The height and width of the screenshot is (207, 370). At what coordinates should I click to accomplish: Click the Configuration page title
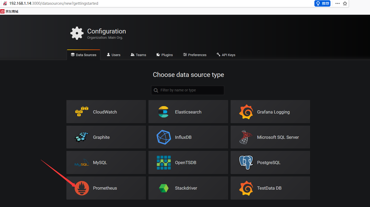106,31
